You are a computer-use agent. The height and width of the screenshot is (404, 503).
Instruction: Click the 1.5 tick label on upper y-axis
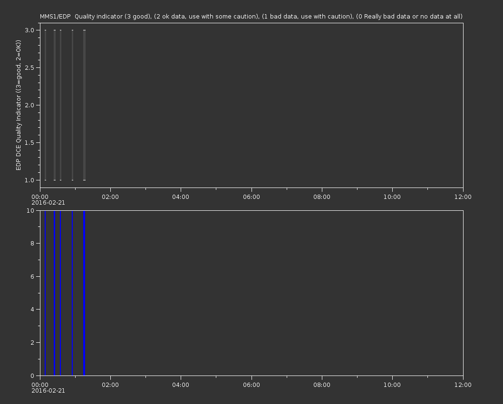point(29,142)
